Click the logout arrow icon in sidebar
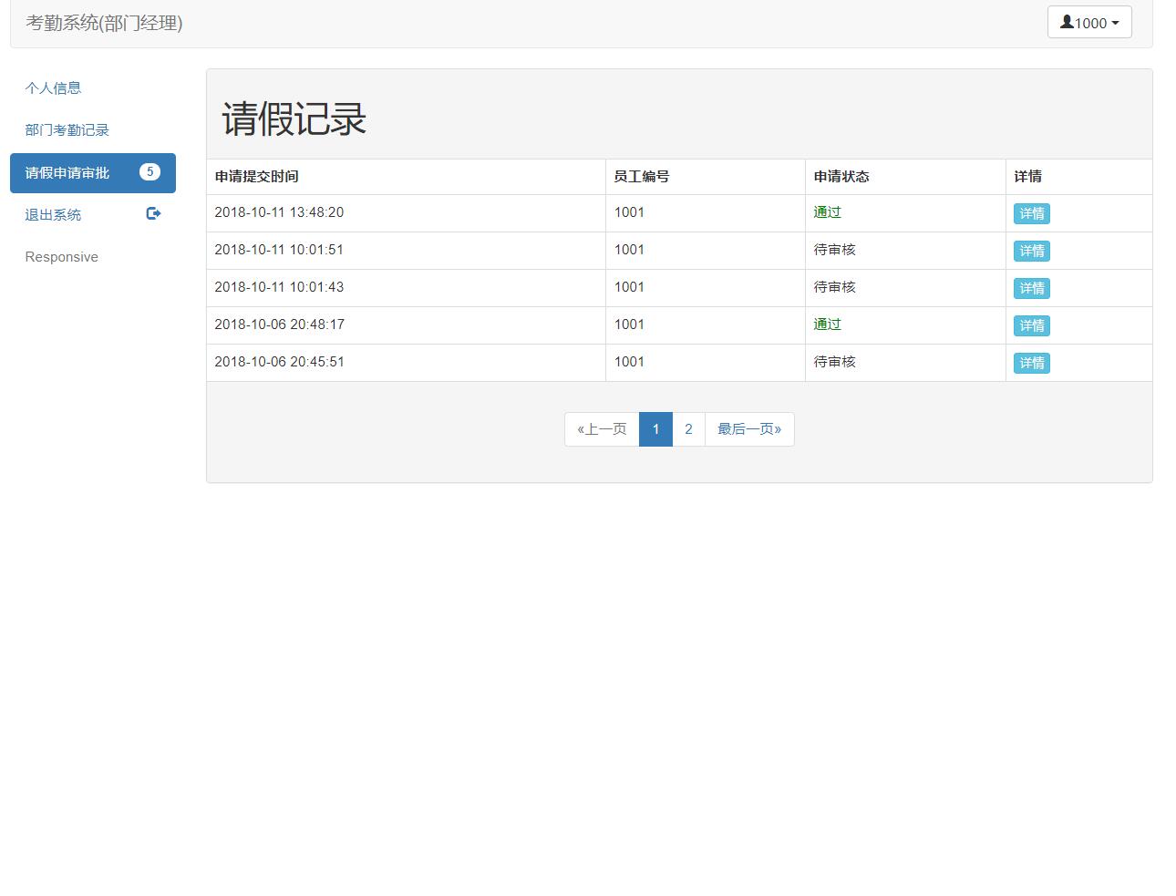Image resolution: width=1176 pixels, height=896 pixels. 153,214
